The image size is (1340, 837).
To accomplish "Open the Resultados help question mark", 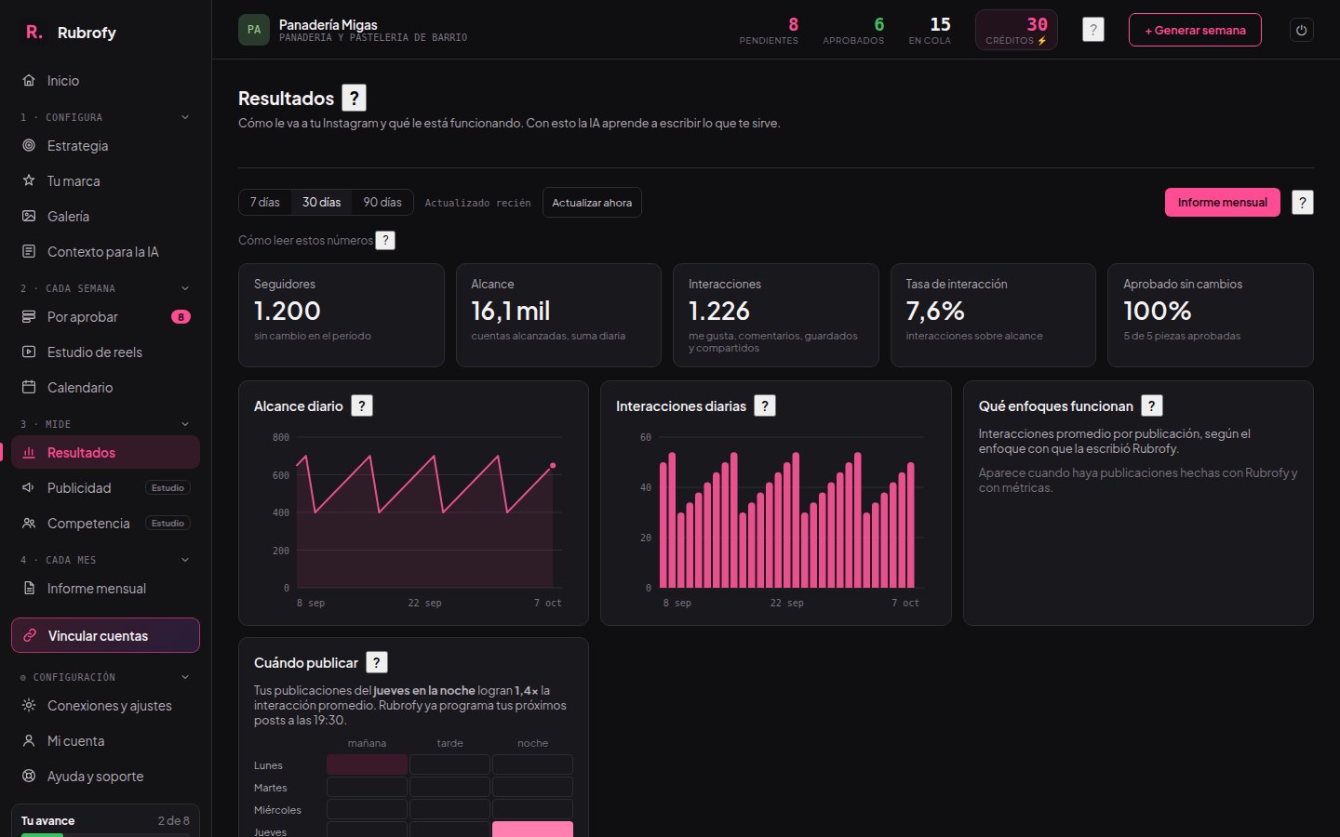I will tap(354, 98).
